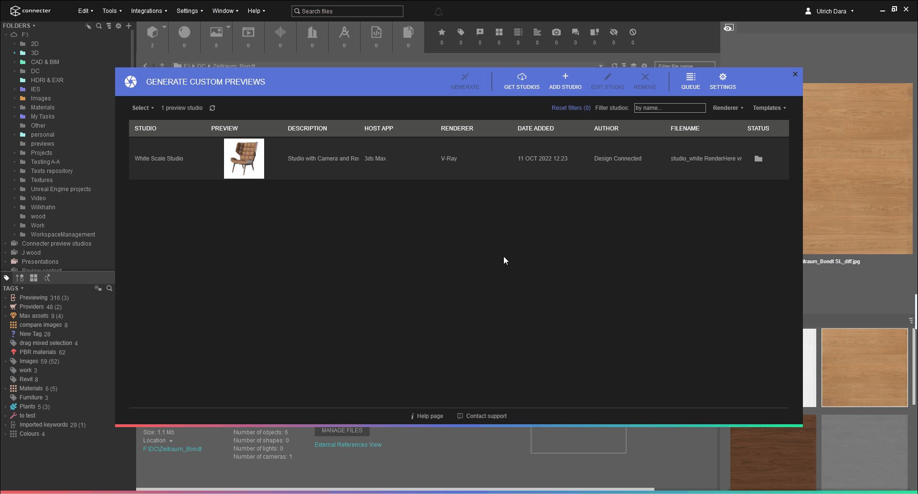
Task: Click the 3D models filter cube icon
Action: [152, 32]
